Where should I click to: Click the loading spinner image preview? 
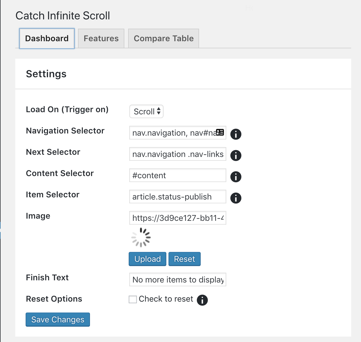tap(141, 237)
